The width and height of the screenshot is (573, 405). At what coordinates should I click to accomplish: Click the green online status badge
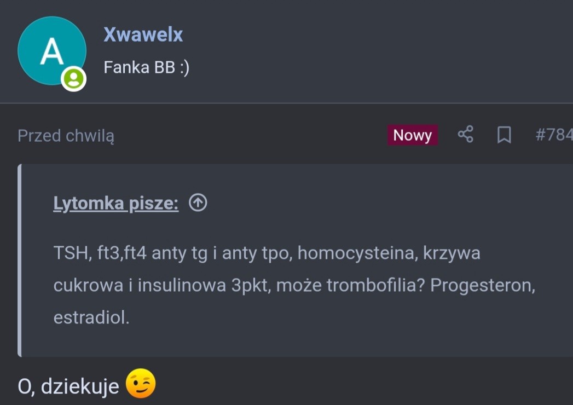(73, 79)
